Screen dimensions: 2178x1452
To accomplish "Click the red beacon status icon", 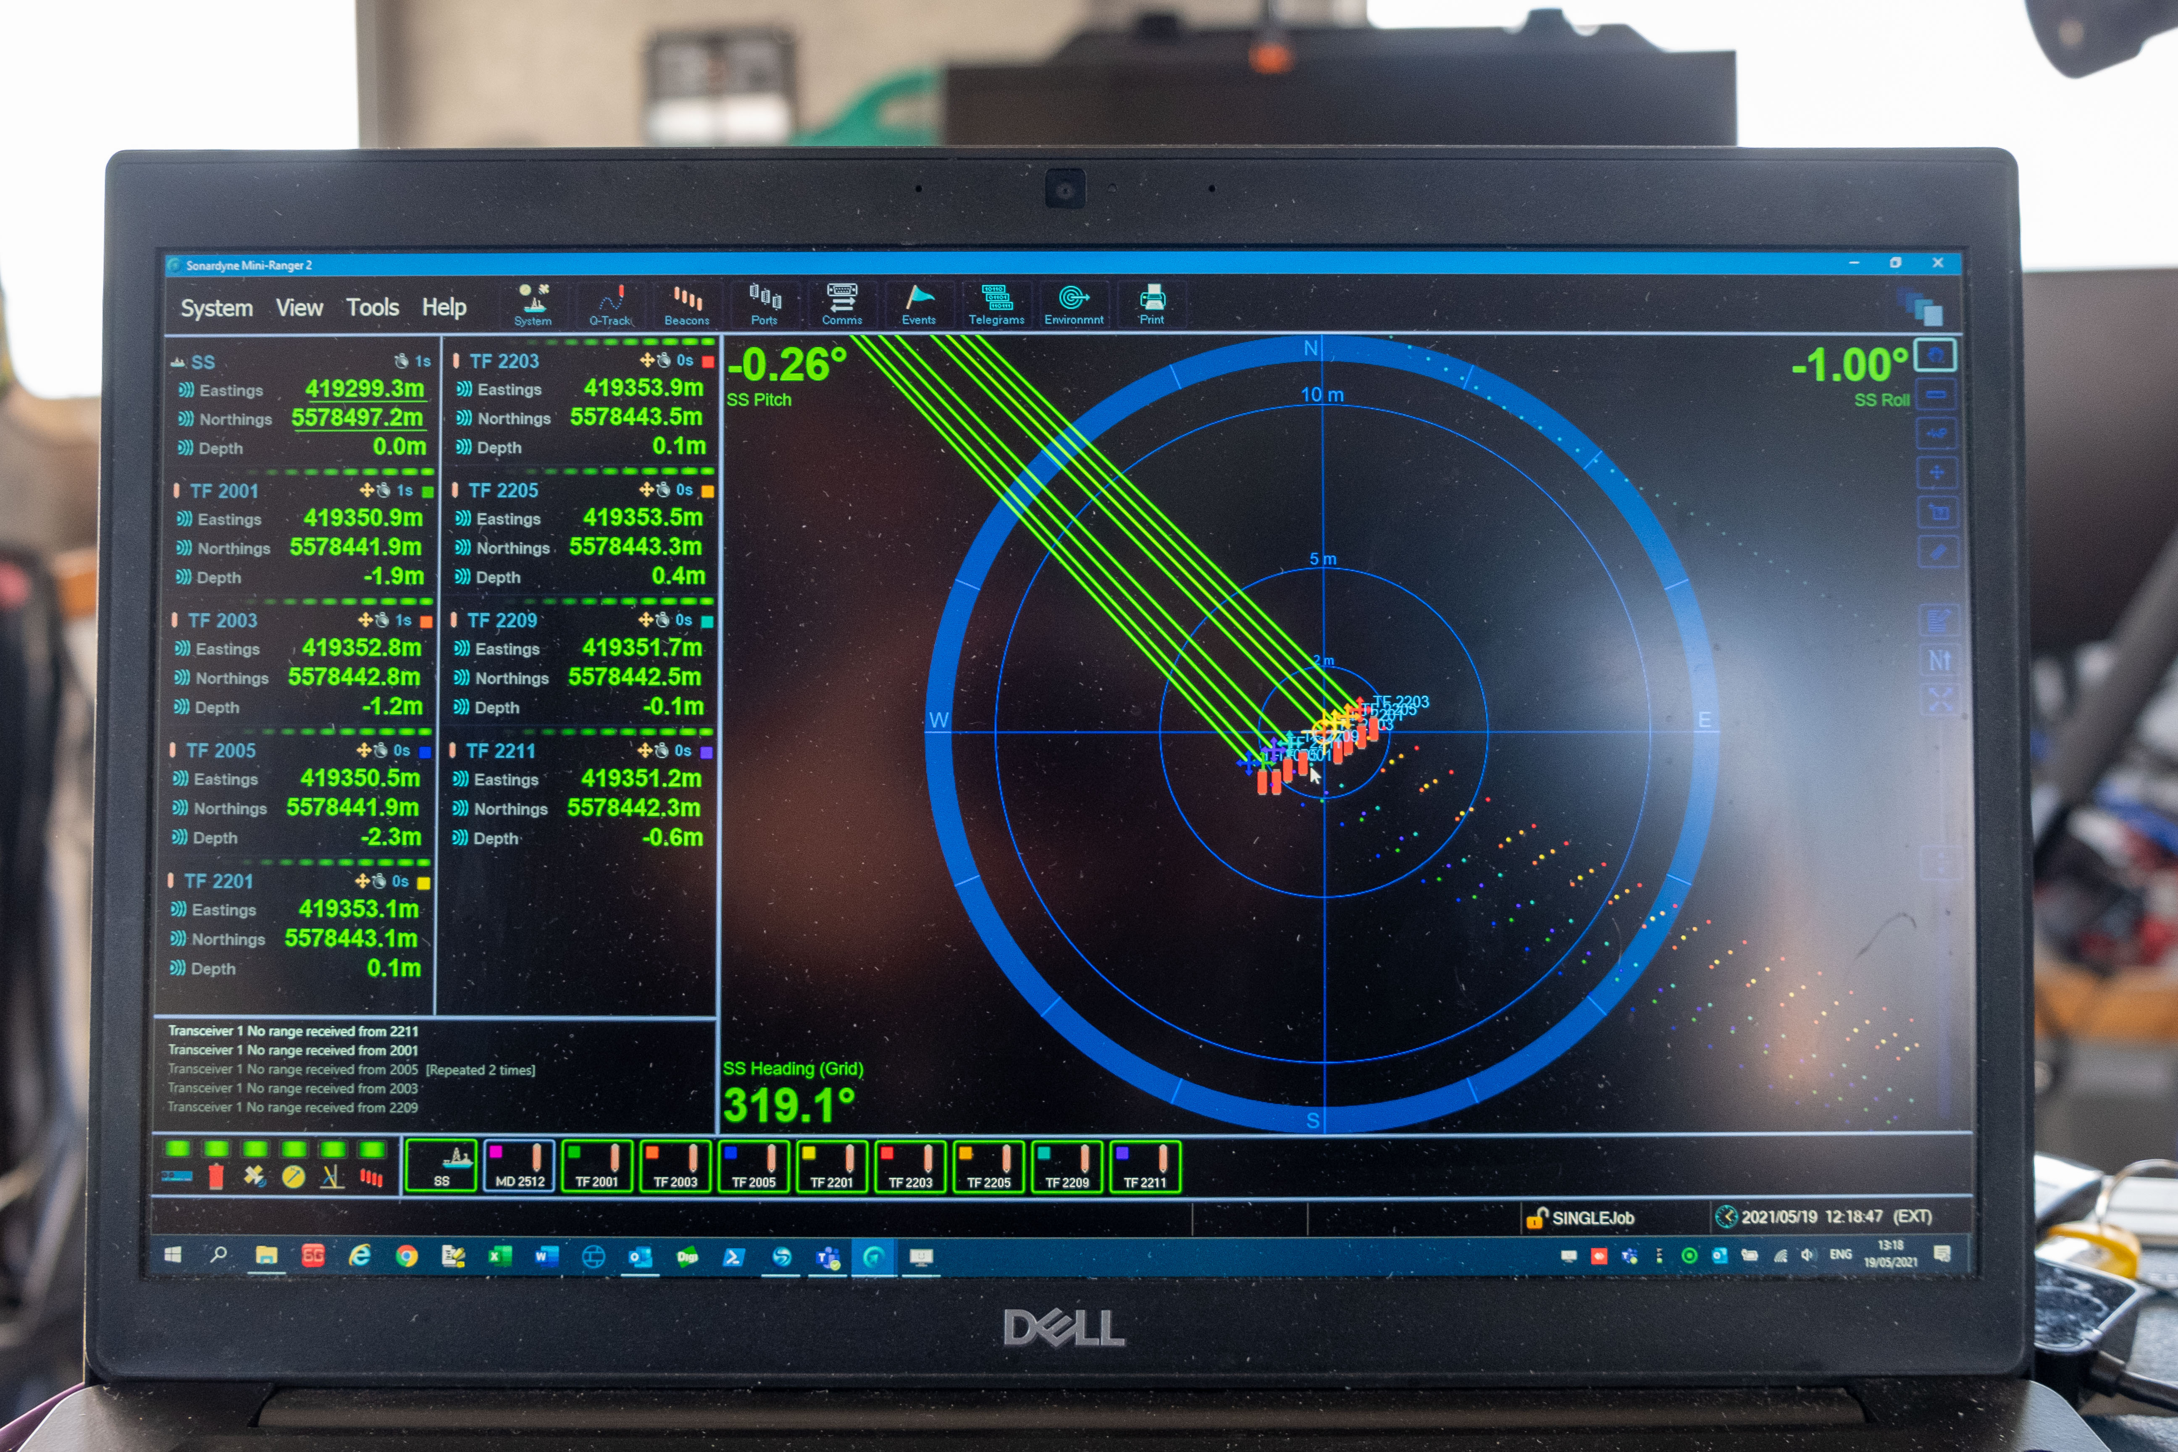I will click(216, 1176).
